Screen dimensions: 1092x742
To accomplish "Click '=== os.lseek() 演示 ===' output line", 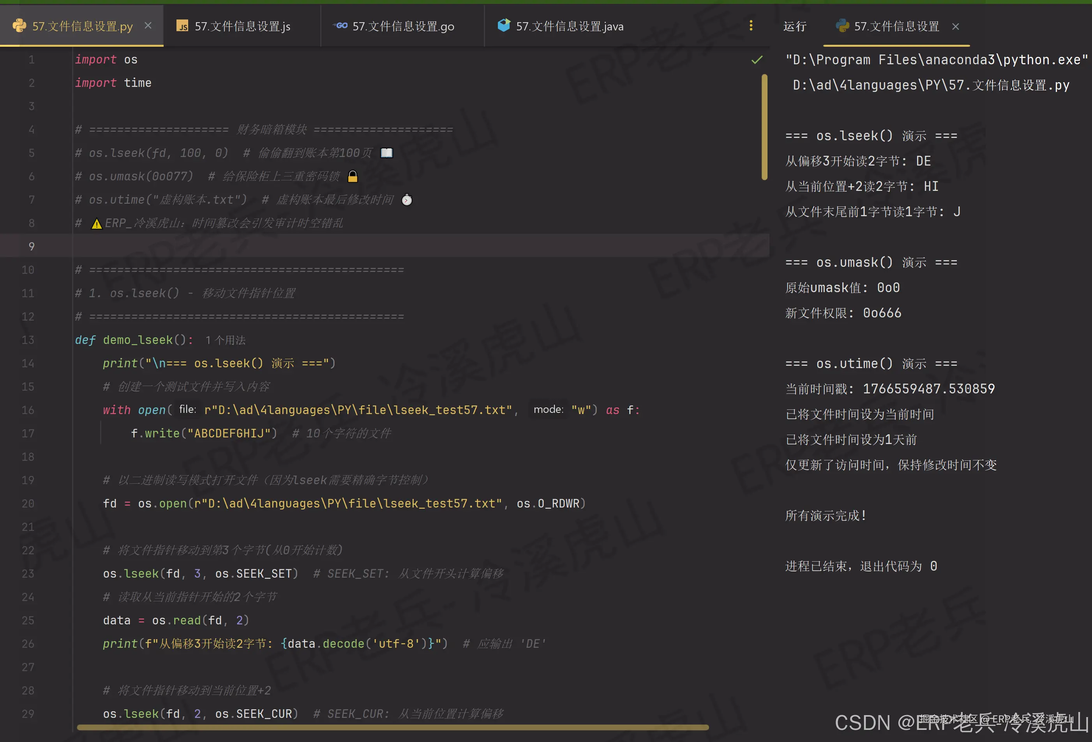I will click(871, 136).
